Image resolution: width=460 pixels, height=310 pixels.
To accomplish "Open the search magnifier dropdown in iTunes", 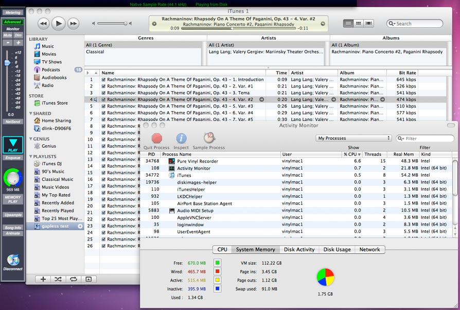I will pyautogui.click(x=392, y=24).
